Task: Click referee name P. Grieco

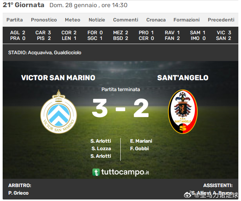Action: coord(18,193)
